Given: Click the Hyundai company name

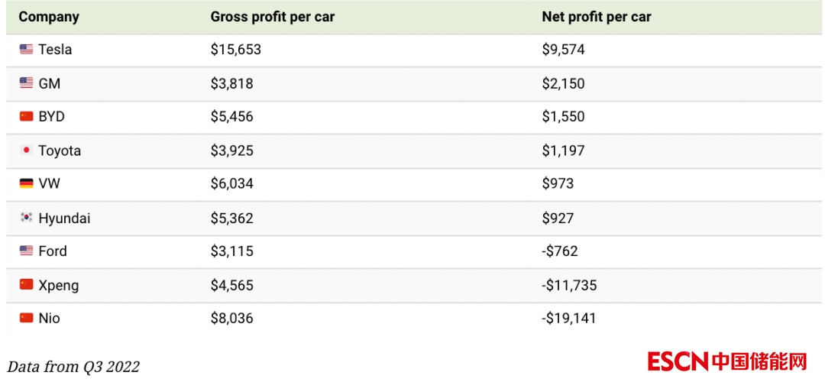Looking at the screenshot, I should coord(64,218).
